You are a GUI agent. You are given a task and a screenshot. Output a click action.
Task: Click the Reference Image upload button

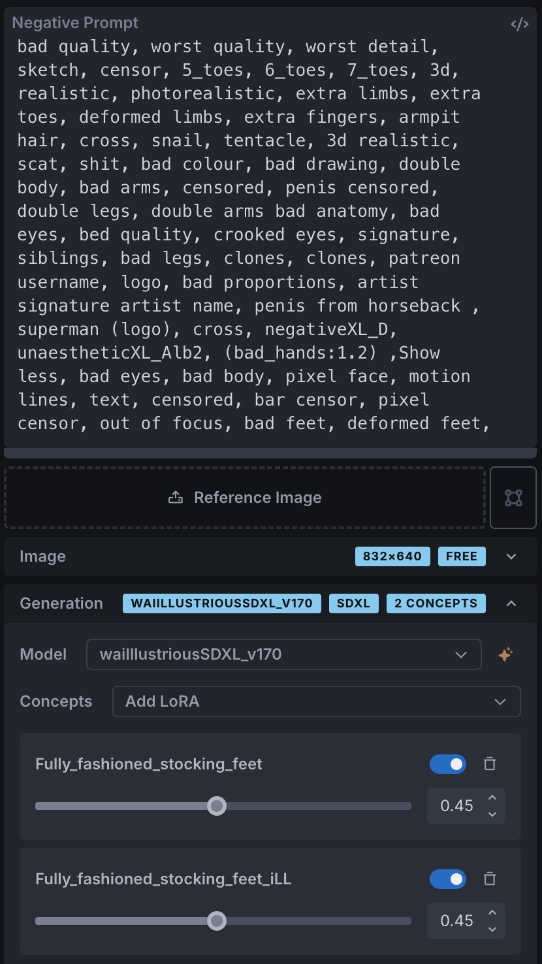pyautogui.click(x=245, y=498)
